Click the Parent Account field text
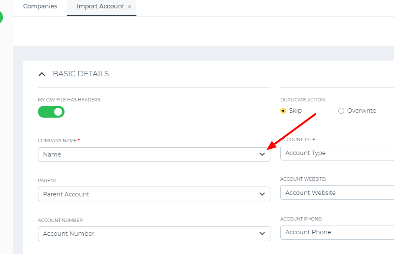Screen dimensions: 394x254 (66, 194)
